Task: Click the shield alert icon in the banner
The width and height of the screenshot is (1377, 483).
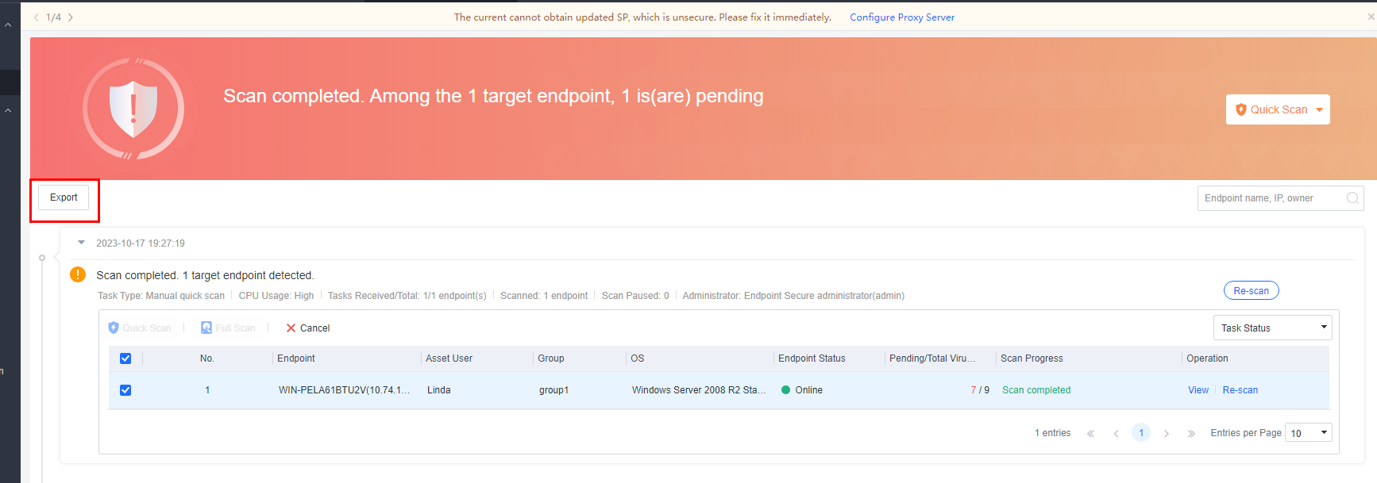Action: click(x=133, y=109)
